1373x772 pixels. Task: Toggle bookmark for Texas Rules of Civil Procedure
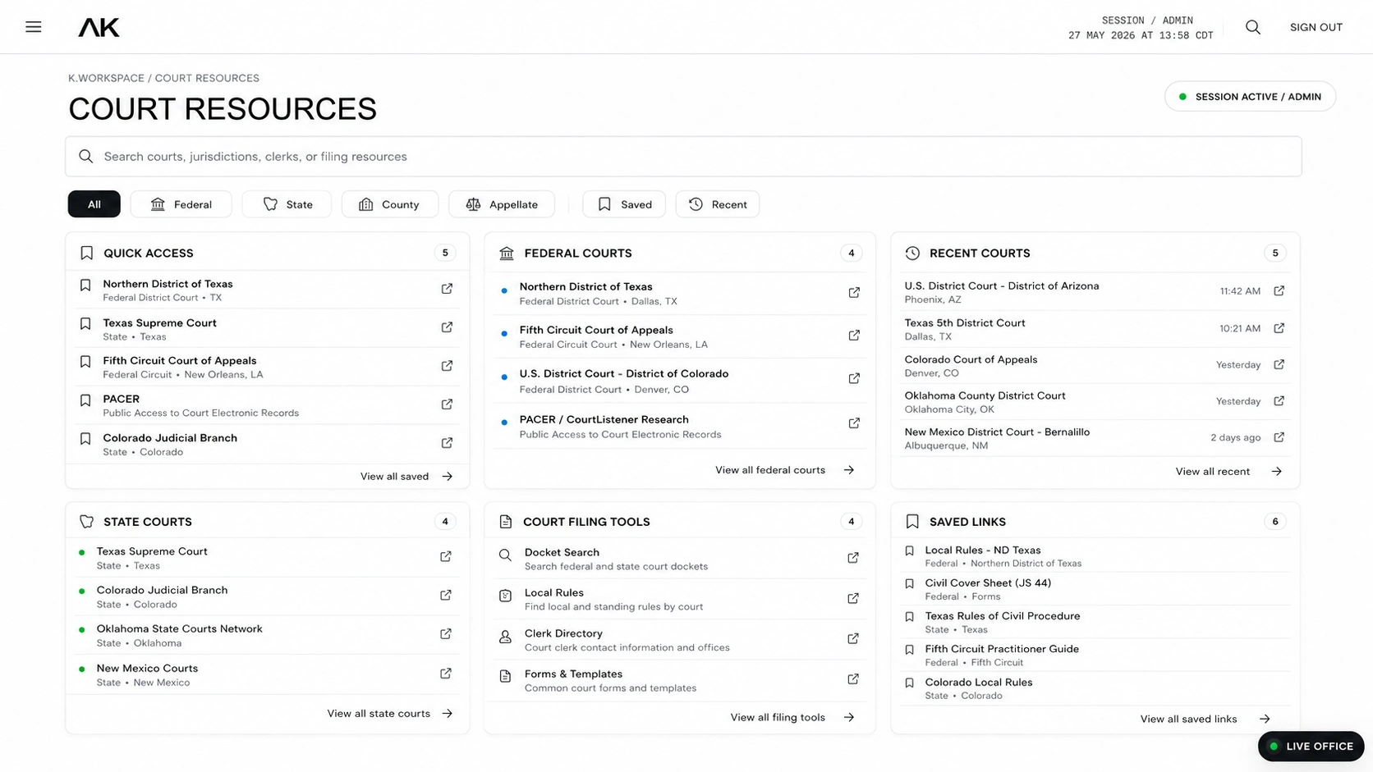click(x=909, y=617)
